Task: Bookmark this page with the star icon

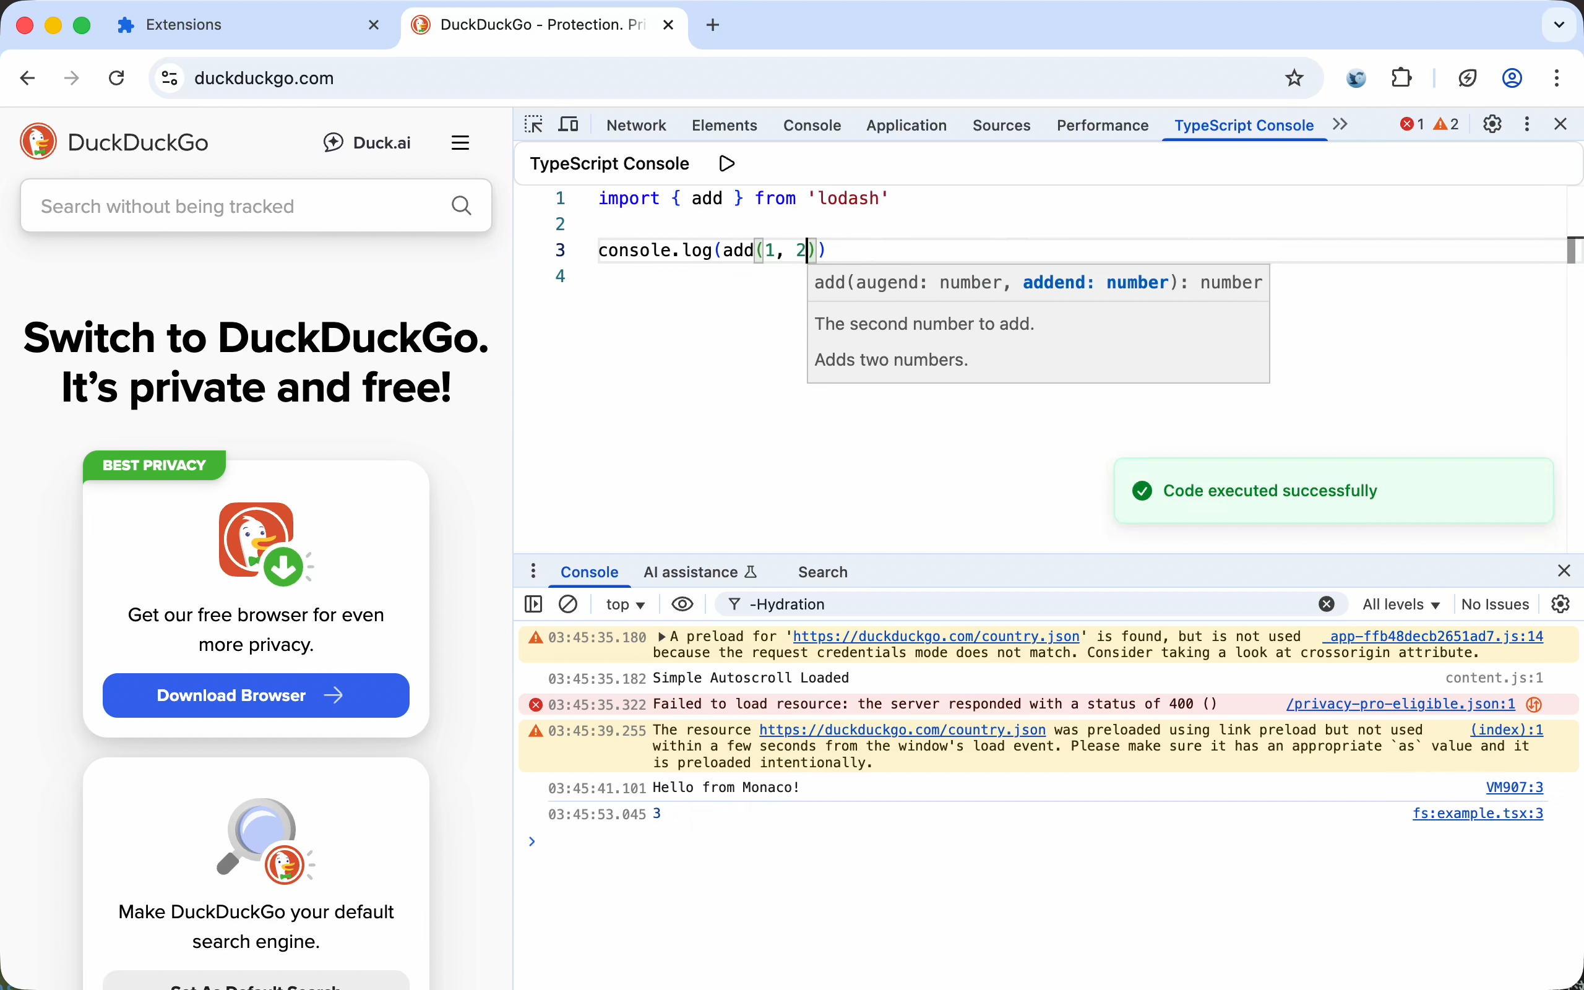Action: click(x=1294, y=78)
